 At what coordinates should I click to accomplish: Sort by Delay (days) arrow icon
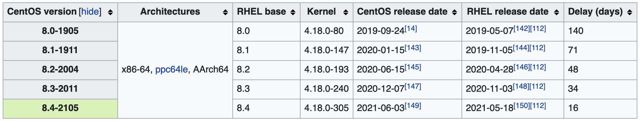pyautogui.click(x=630, y=12)
